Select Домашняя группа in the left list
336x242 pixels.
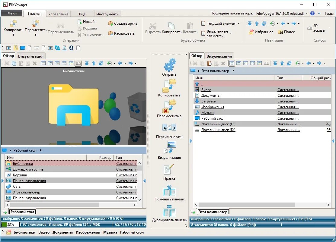click(x=71, y=169)
